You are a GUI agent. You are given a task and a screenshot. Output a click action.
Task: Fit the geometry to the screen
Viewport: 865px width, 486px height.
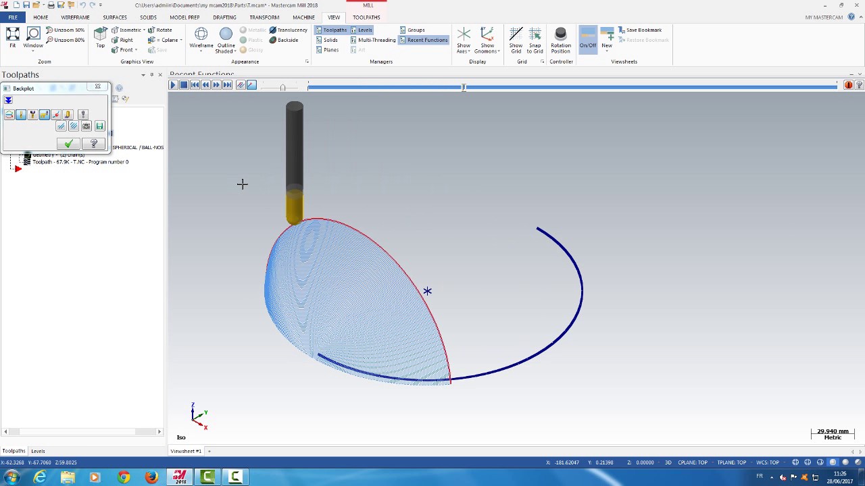tap(12, 37)
